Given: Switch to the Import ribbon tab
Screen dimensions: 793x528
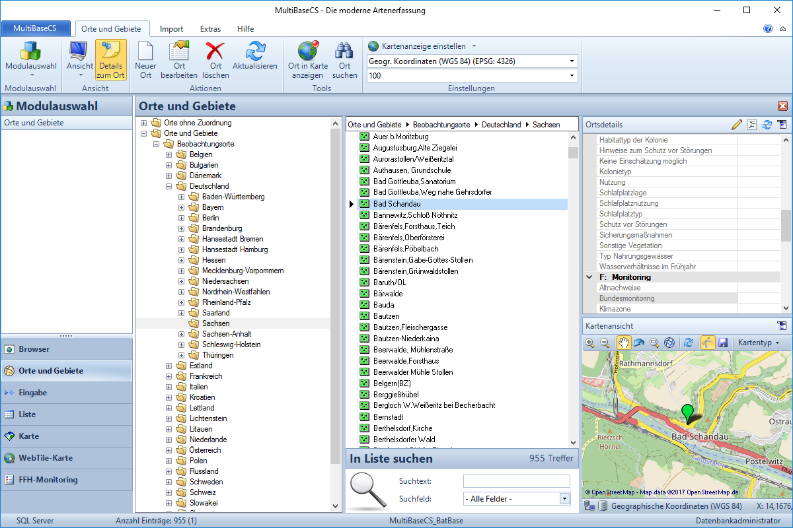Looking at the screenshot, I should [x=172, y=29].
